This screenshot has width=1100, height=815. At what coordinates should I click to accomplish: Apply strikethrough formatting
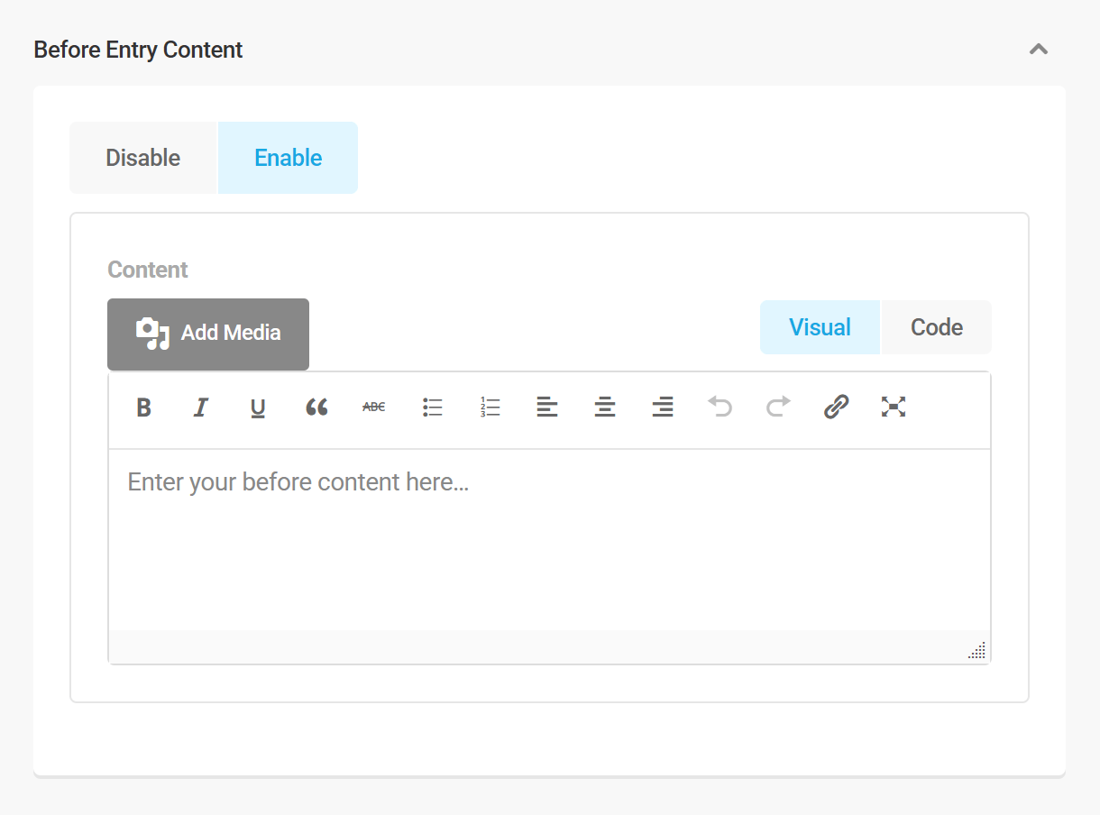click(374, 407)
